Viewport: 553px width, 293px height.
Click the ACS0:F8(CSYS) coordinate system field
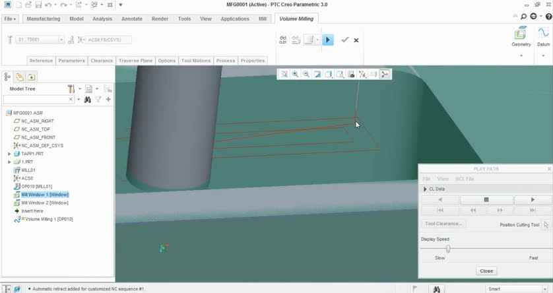pyautogui.click(x=109, y=40)
